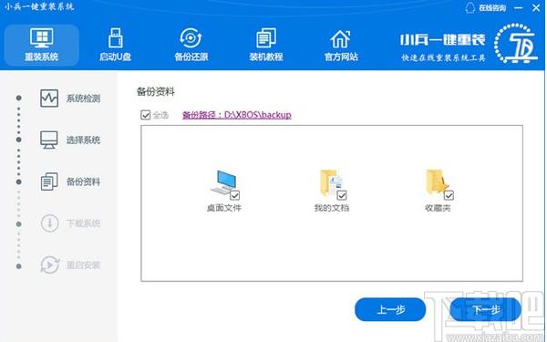
Task: Click the 收藏夹 star folder icon
Action: point(437,181)
